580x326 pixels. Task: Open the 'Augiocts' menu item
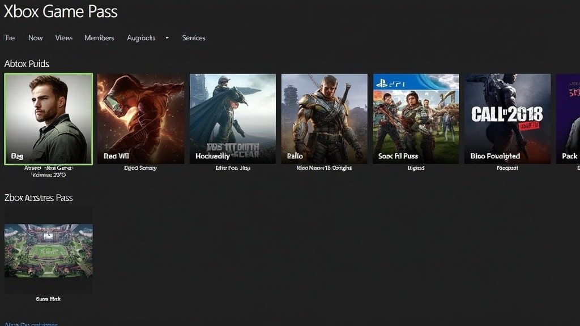[141, 38]
